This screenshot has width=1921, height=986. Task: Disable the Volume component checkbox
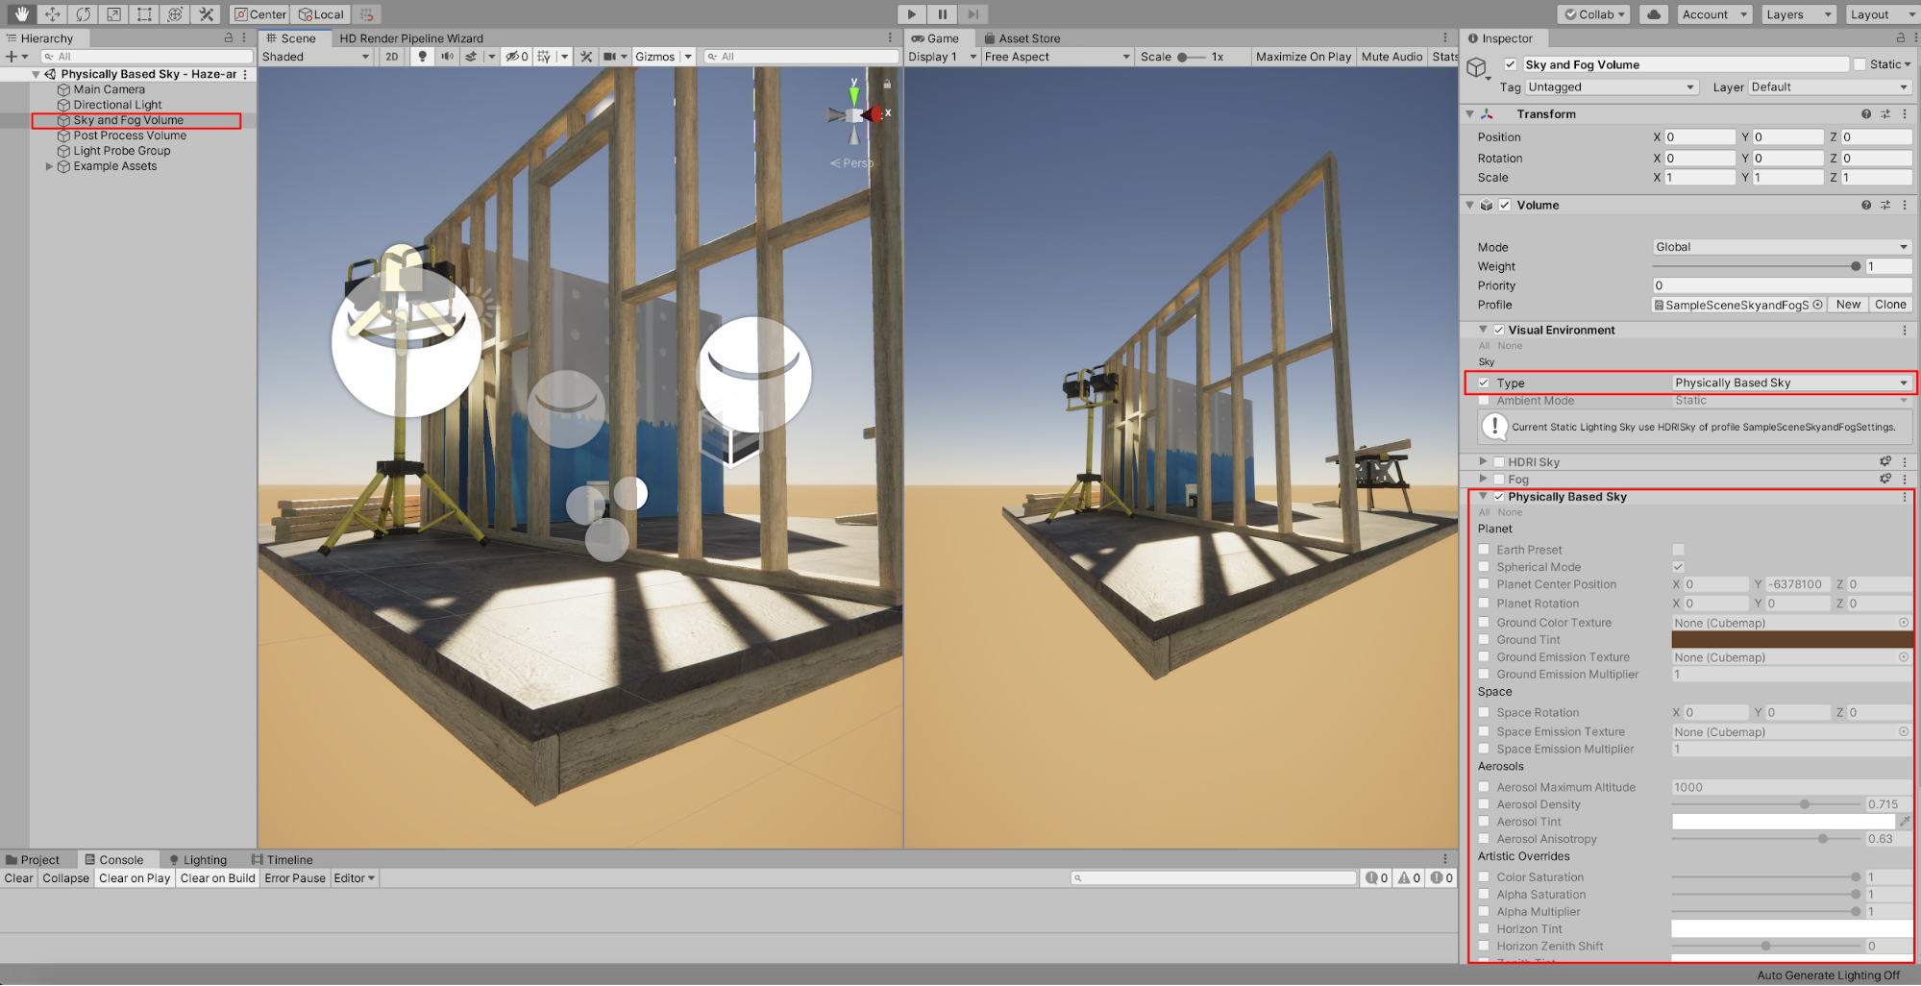point(1505,206)
